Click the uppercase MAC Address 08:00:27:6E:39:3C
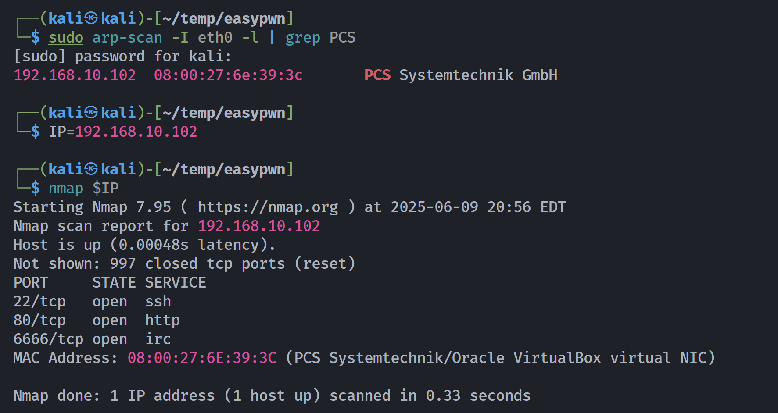Viewport: 778px width, 413px height. (x=202, y=358)
